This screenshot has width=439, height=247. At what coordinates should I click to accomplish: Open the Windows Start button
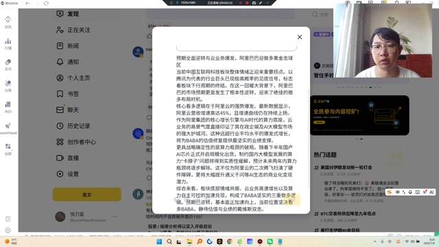click(159, 242)
